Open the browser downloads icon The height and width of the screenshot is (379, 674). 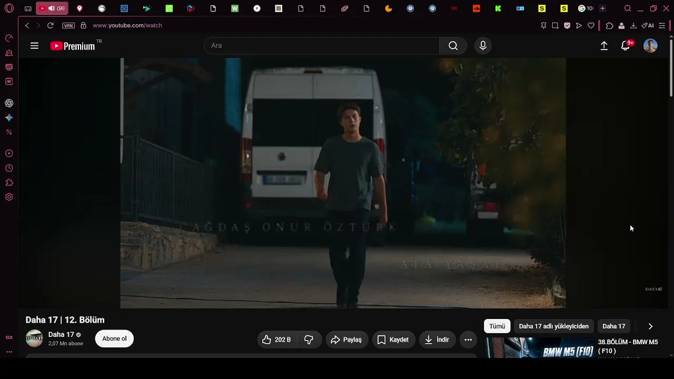pos(633,25)
